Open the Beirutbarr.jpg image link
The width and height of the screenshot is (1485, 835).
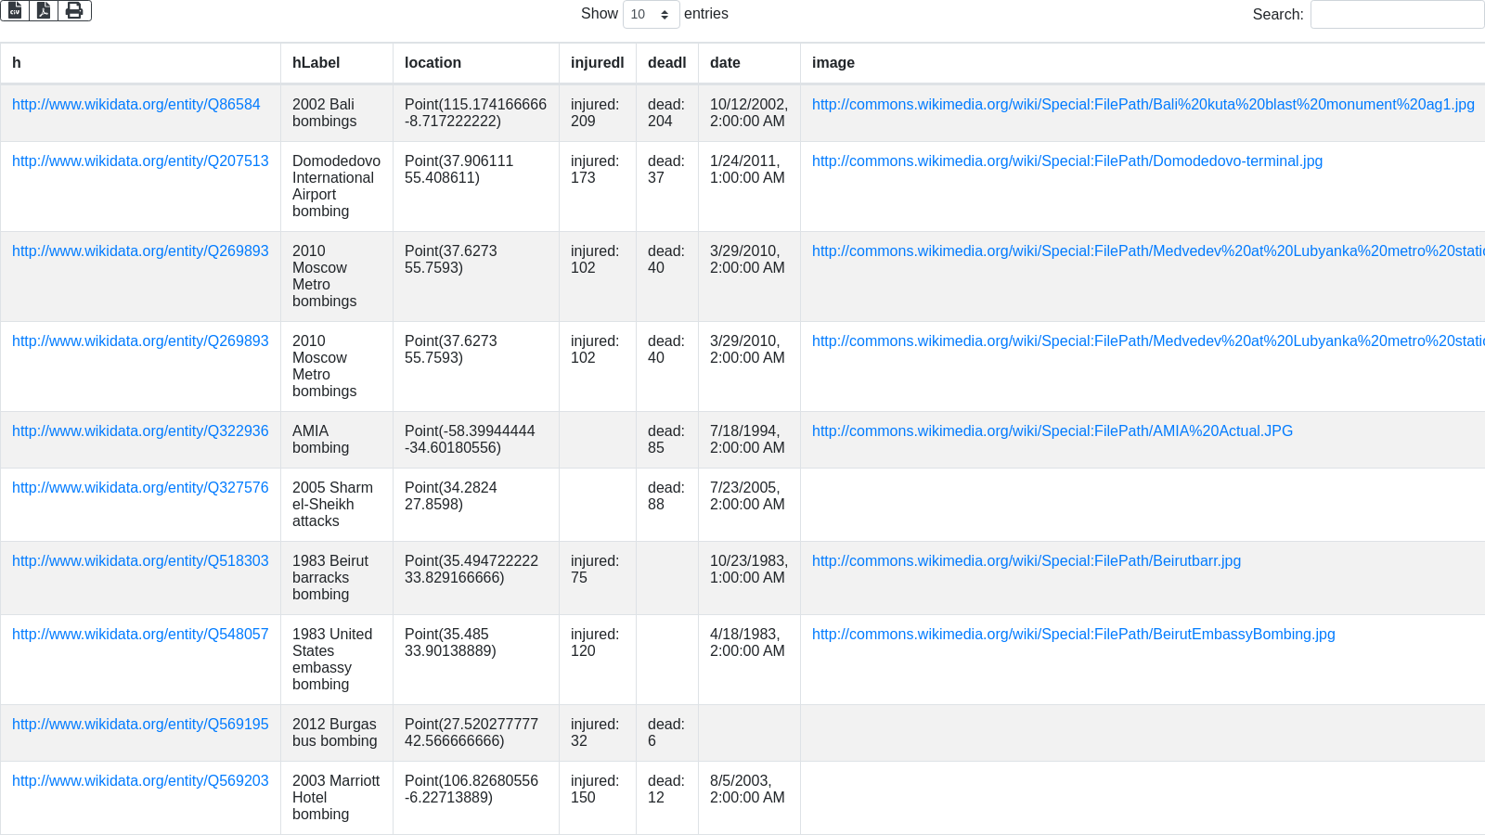[1026, 561]
